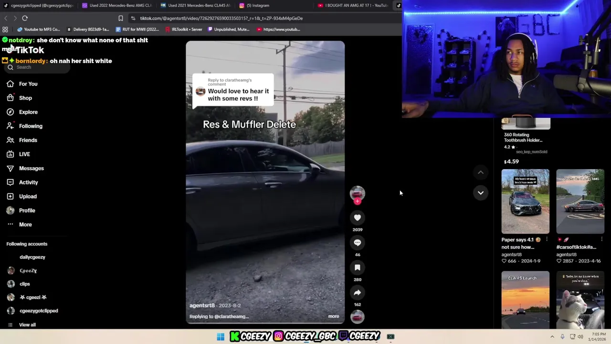
Task: Open the Windows Start menu
Action: [221, 337]
